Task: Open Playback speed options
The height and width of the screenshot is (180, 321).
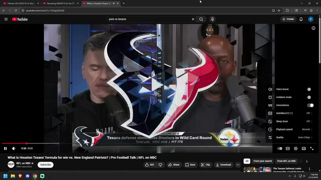Action: (x=290, y=129)
